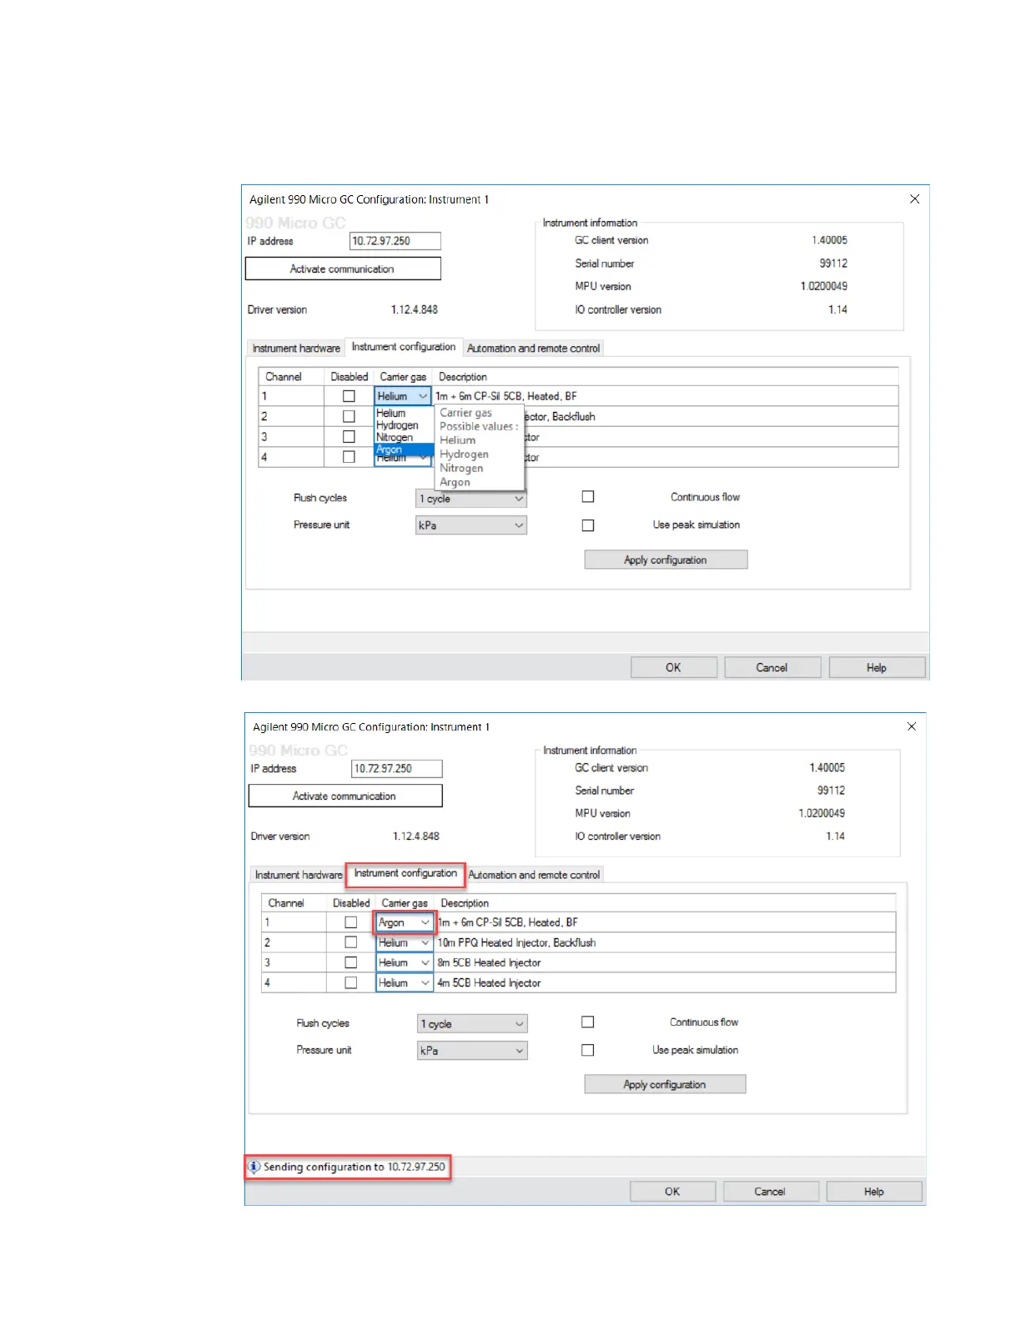Click Apply configuration in the lower dialog

coord(665,1084)
